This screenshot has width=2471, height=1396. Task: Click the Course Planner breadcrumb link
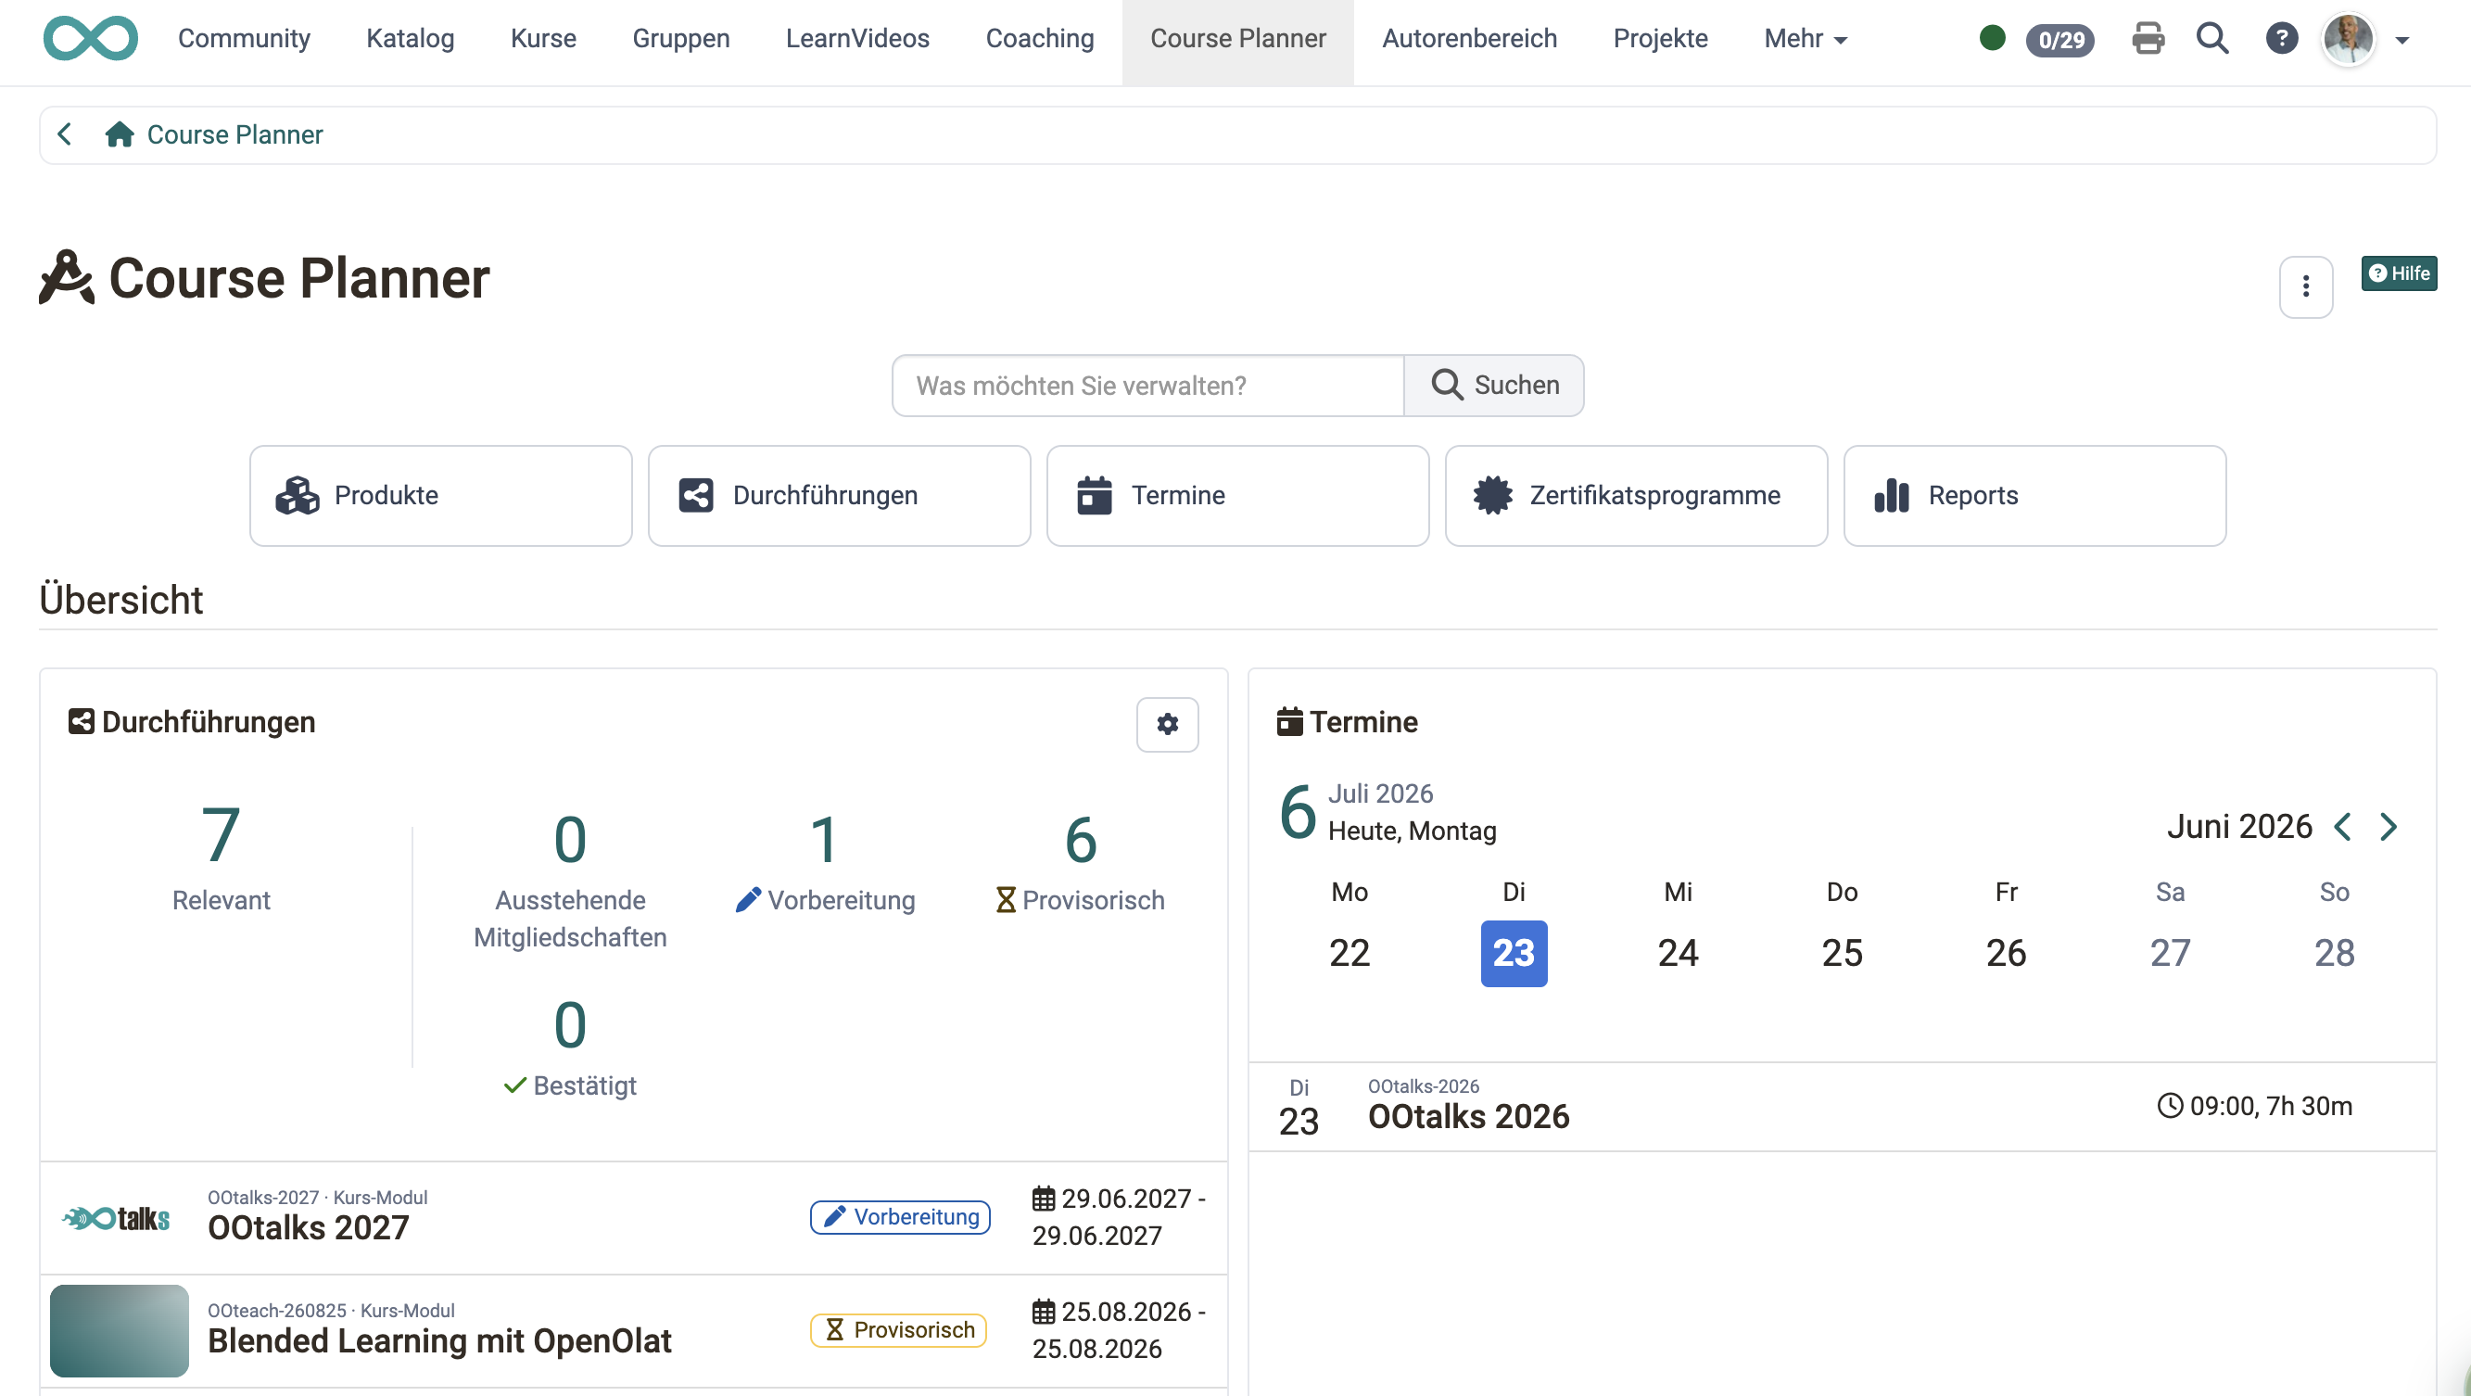tap(234, 134)
